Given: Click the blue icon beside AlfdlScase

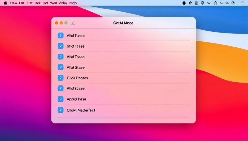Looking at the screenshot, I should [60, 88].
